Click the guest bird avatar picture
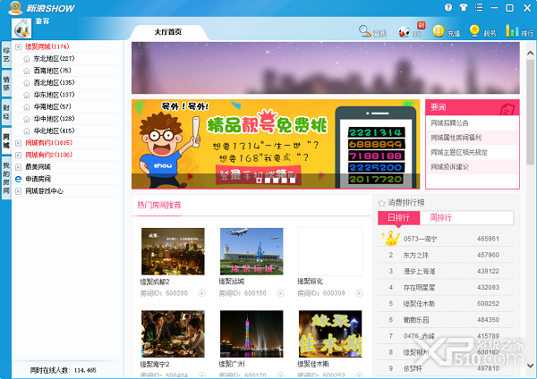This screenshot has width=537, height=379. coord(21,29)
